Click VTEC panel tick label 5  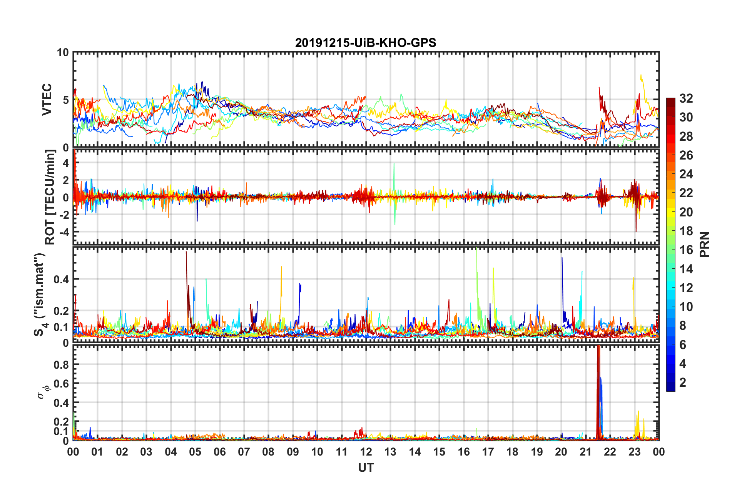tap(66, 100)
